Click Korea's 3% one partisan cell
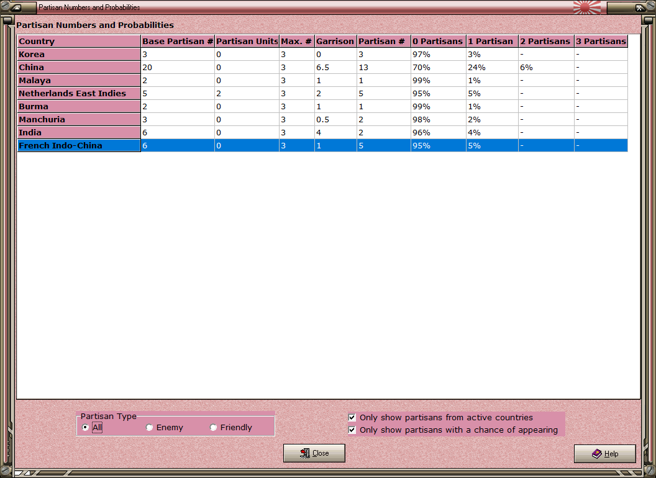Image resolution: width=656 pixels, height=478 pixels. pyautogui.click(x=493, y=55)
